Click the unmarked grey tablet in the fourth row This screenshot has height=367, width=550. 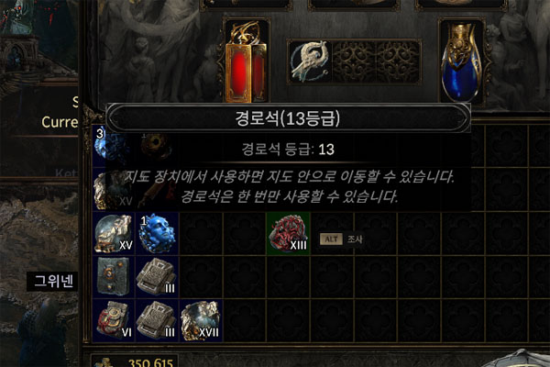[x=114, y=277]
